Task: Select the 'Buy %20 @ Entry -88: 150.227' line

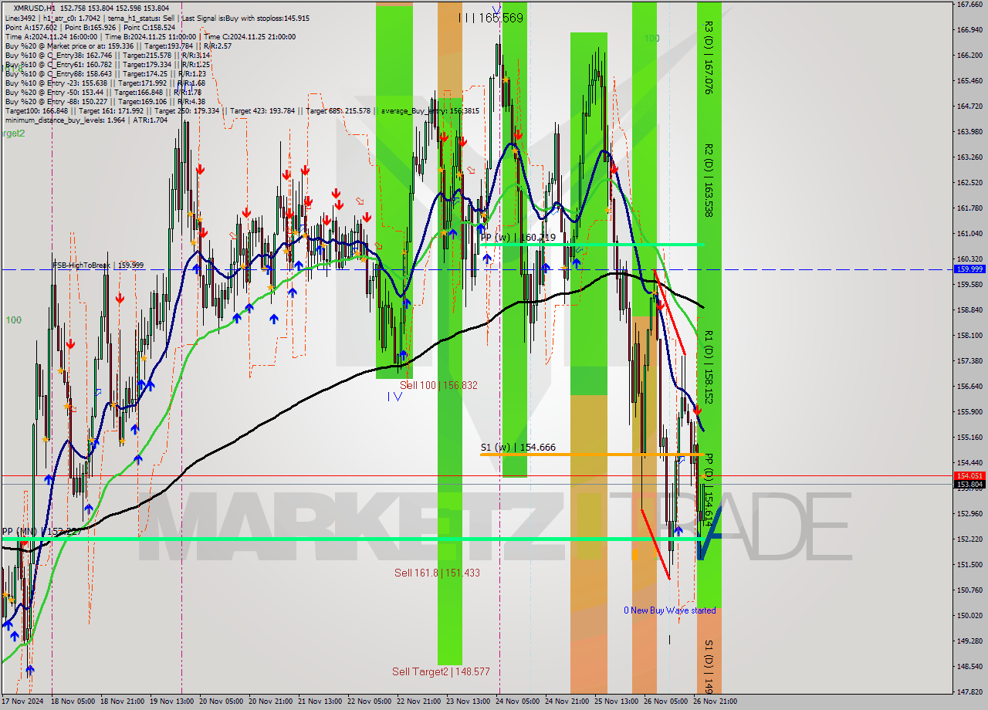Action: pos(105,102)
